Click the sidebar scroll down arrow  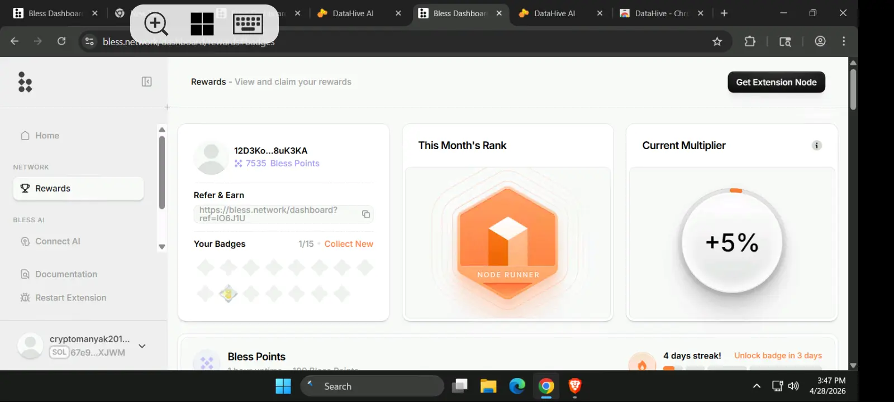pyautogui.click(x=162, y=247)
